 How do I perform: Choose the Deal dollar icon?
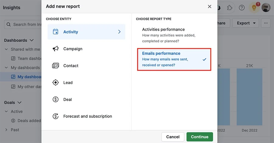click(x=56, y=99)
